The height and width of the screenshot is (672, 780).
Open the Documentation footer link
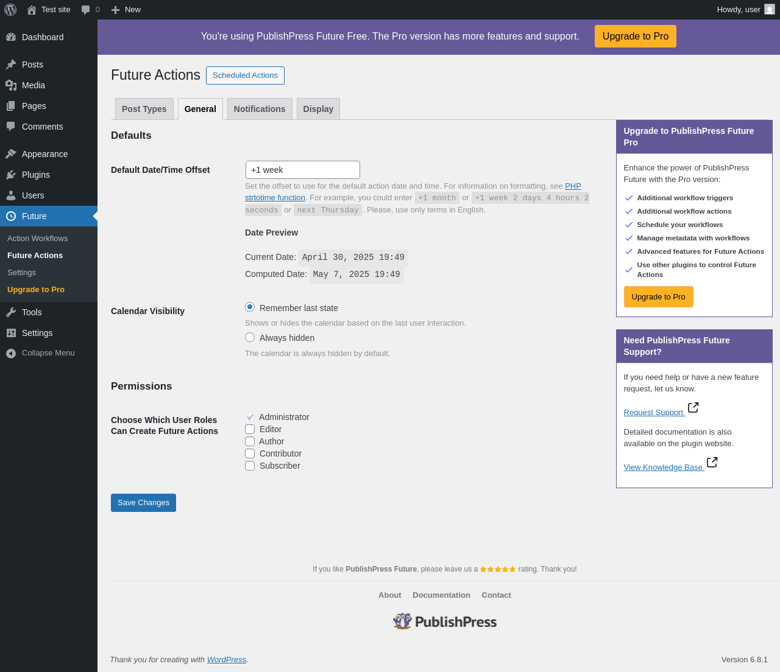tap(441, 595)
